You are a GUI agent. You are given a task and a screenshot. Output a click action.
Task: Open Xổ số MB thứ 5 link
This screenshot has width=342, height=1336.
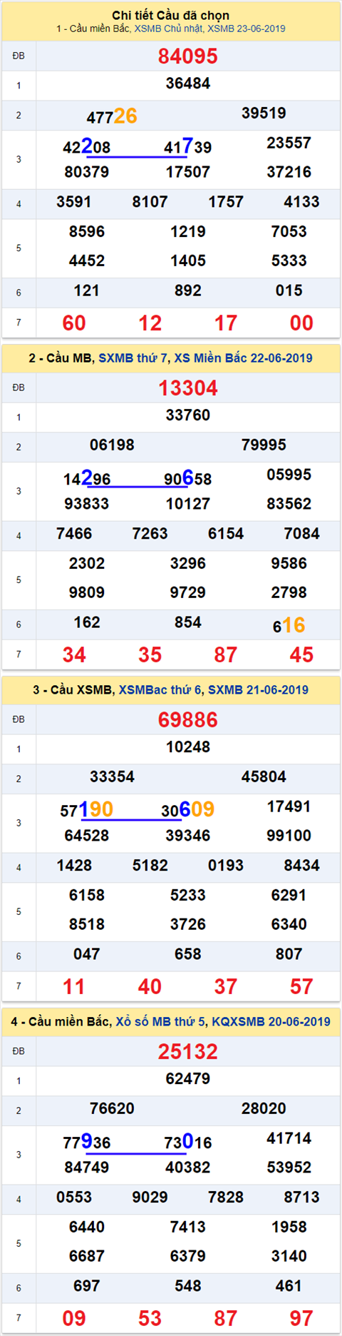(x=162, y=1021)
